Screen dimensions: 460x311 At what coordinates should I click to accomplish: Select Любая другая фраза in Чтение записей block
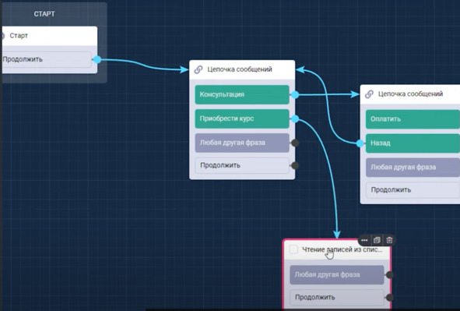[x=337, y=275]
